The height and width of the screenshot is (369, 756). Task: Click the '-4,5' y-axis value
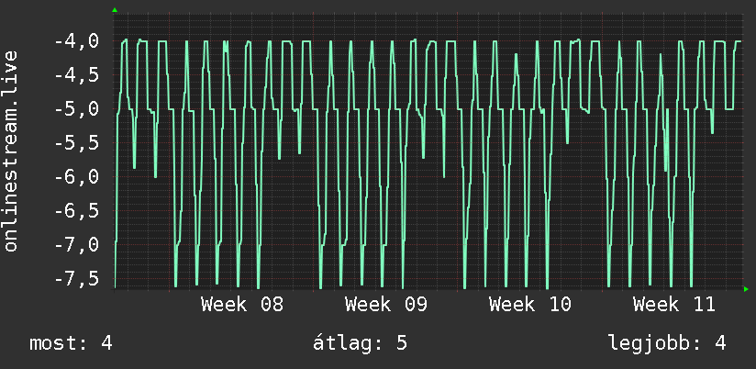point(77,75)
